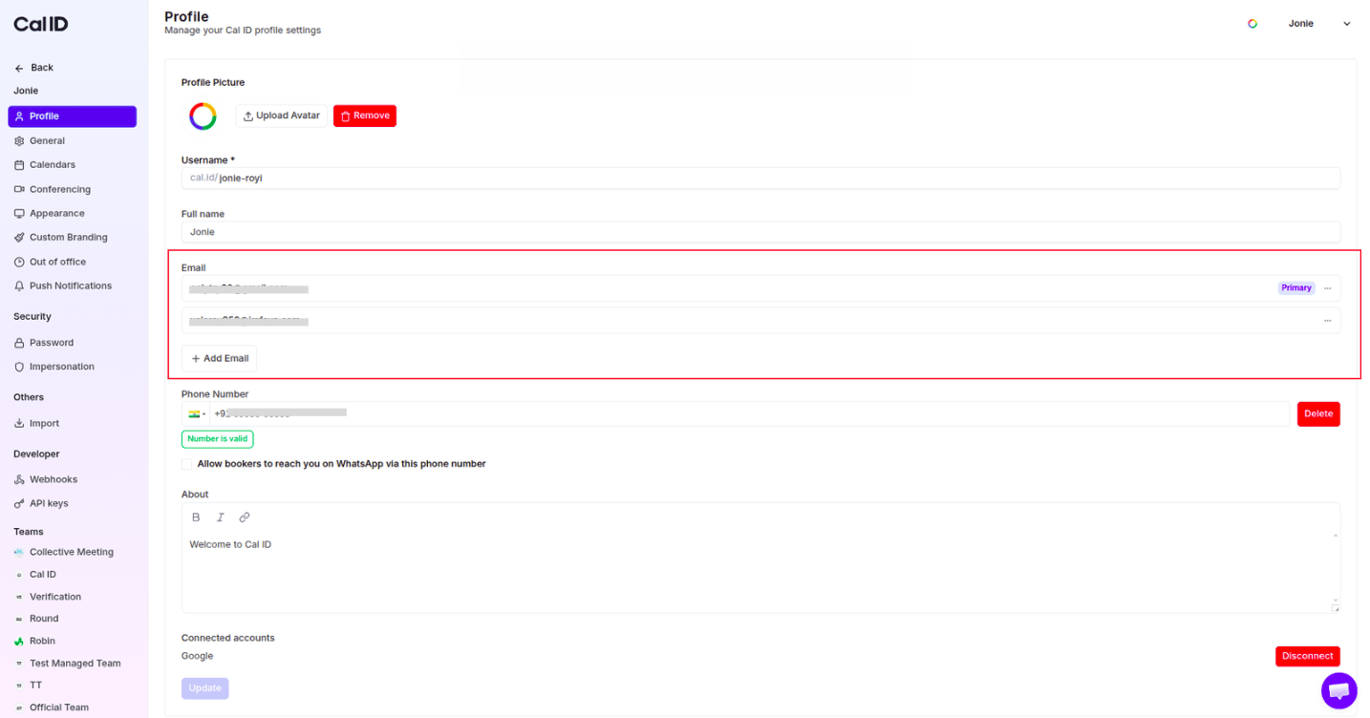Click the Primary email badge
1370x718 pixels.
point(1296,288)
